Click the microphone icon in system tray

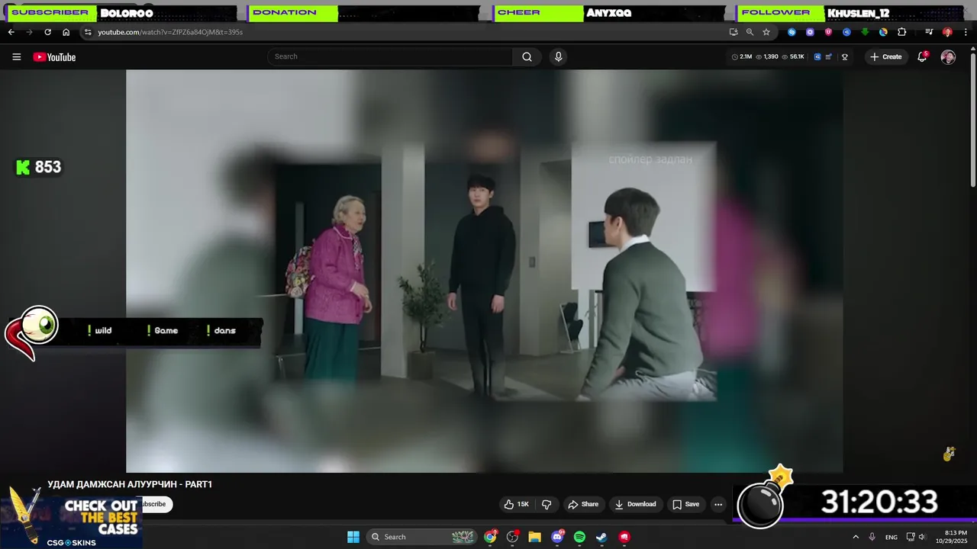[x=872, y=537]
